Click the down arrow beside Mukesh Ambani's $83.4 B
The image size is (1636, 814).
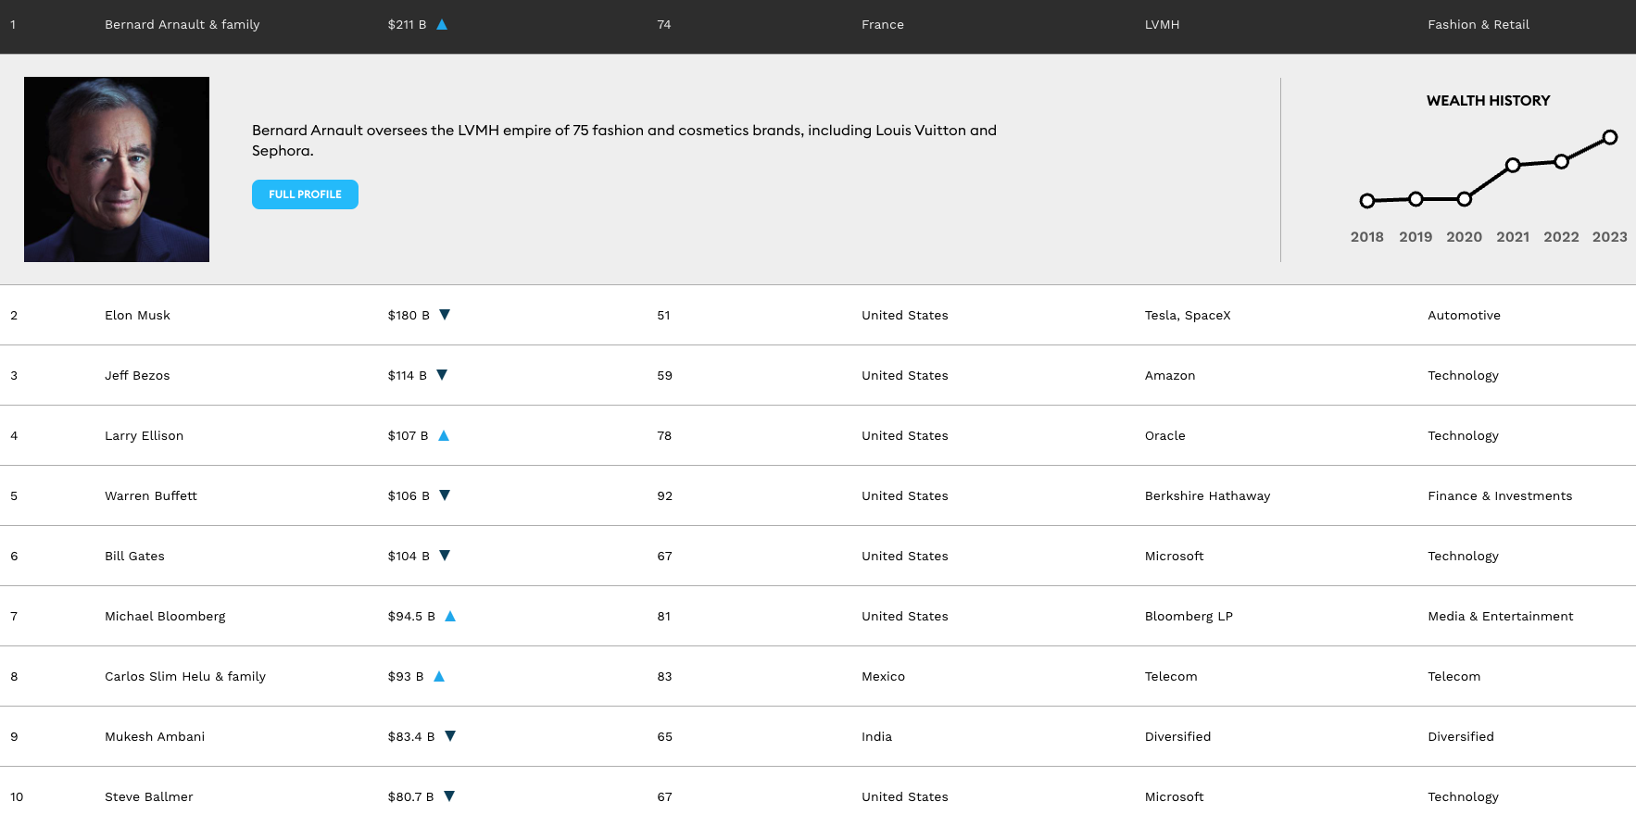click(x=450, y=736)
